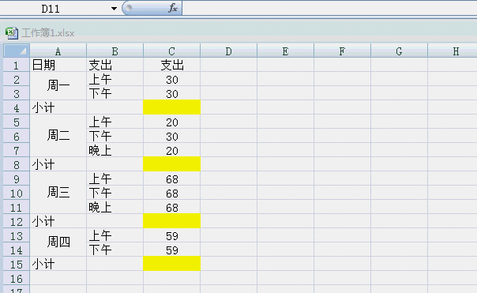Open the Name Box dropdown arrow
The height and width of the screenshot is (293, 477).
[114, 9]
